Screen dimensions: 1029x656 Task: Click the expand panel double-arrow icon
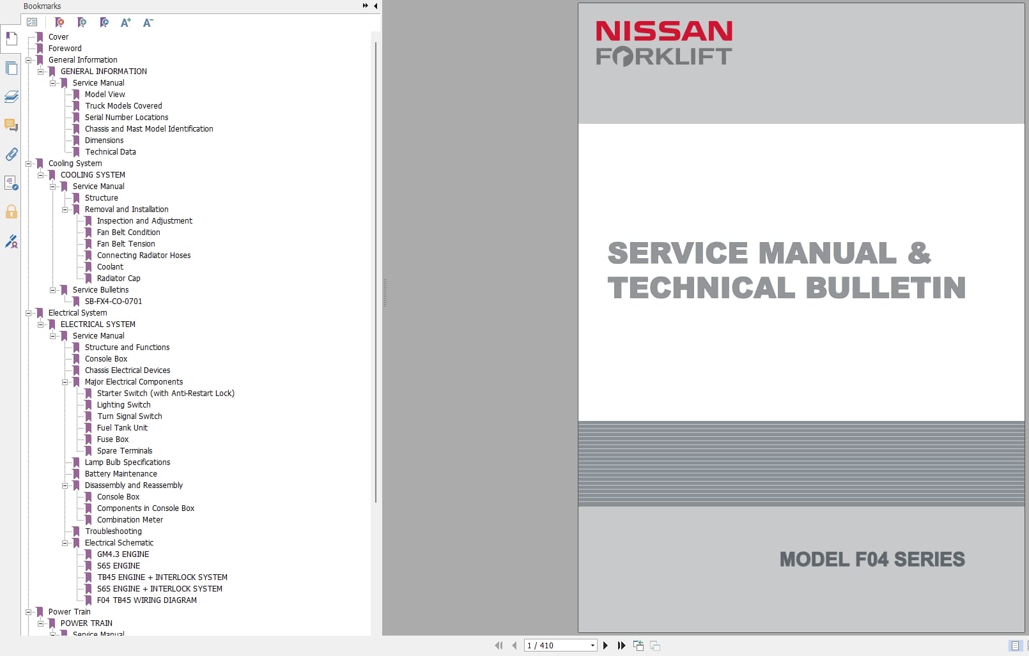(365, 6)
